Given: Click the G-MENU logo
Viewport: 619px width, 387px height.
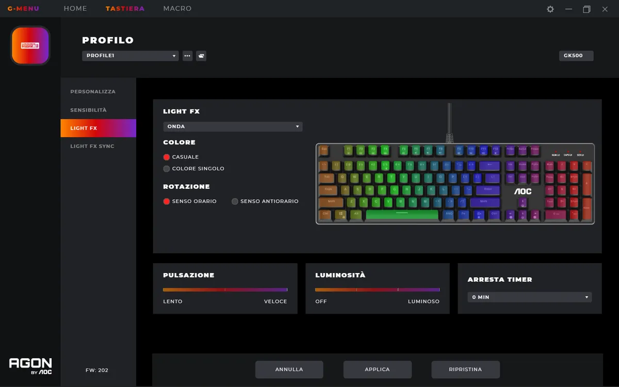Looking at the screenshot, I should point(23,9).
